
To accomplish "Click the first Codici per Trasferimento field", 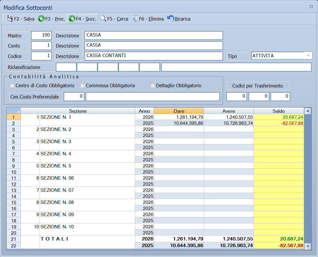I will click(x=236, y=96).
